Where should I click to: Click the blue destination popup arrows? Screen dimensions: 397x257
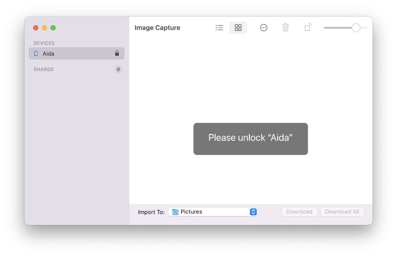point(253,212)
